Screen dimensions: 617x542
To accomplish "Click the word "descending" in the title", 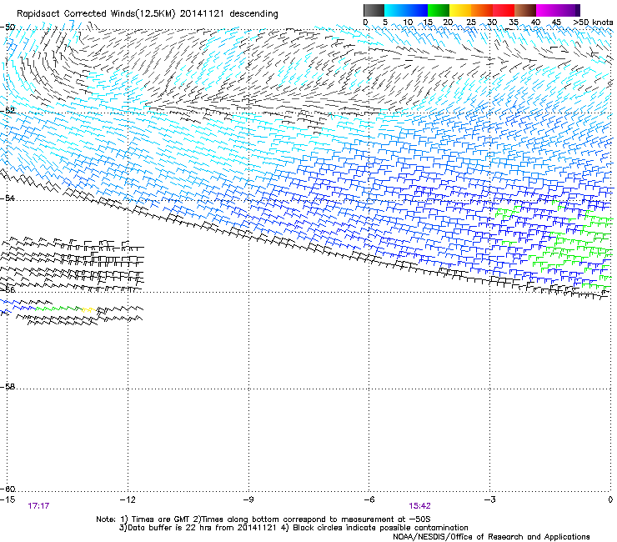I will pos(253,14).
